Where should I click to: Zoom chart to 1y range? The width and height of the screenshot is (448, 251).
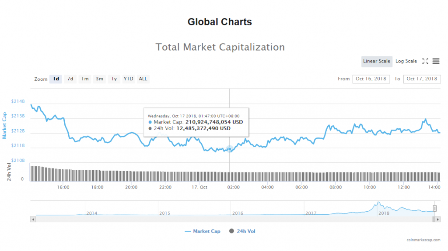(114, 79)
